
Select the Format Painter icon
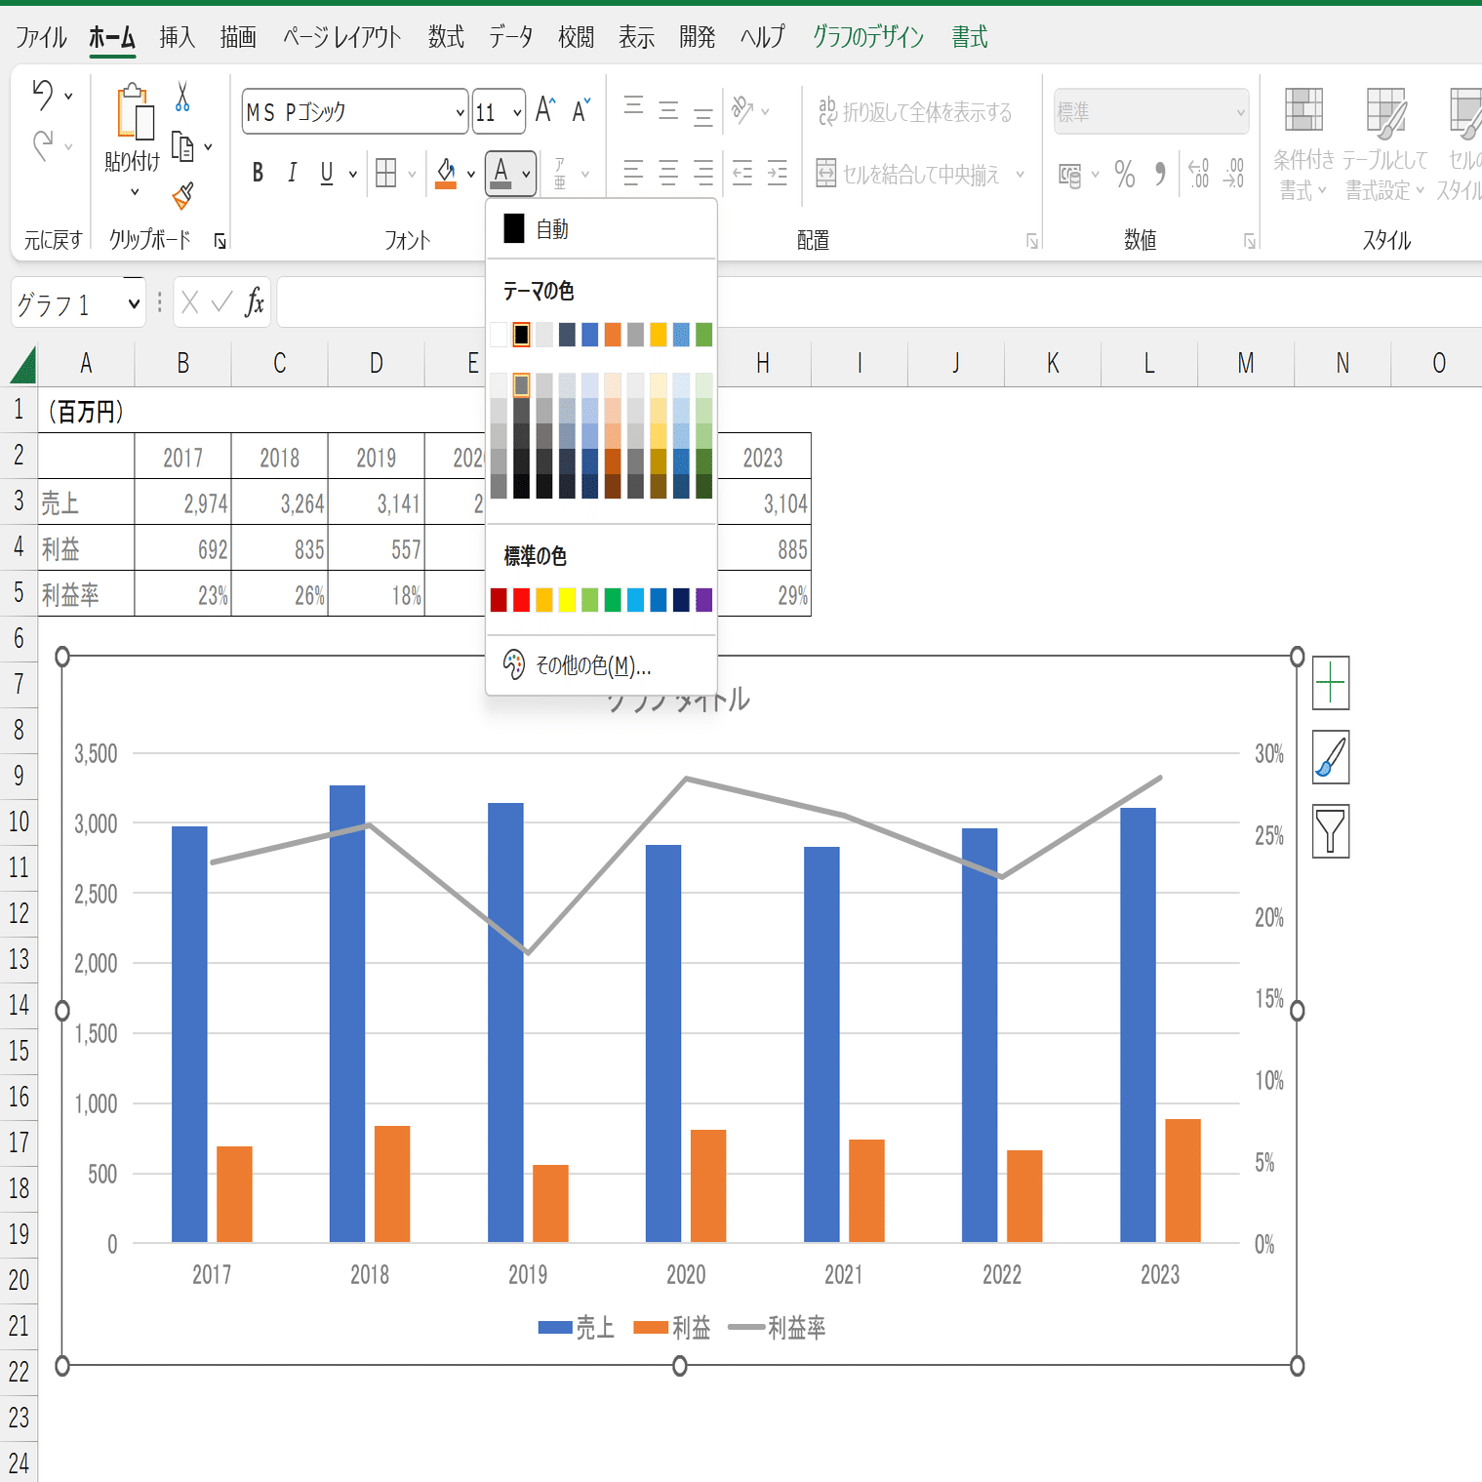[x=184, y=194]
